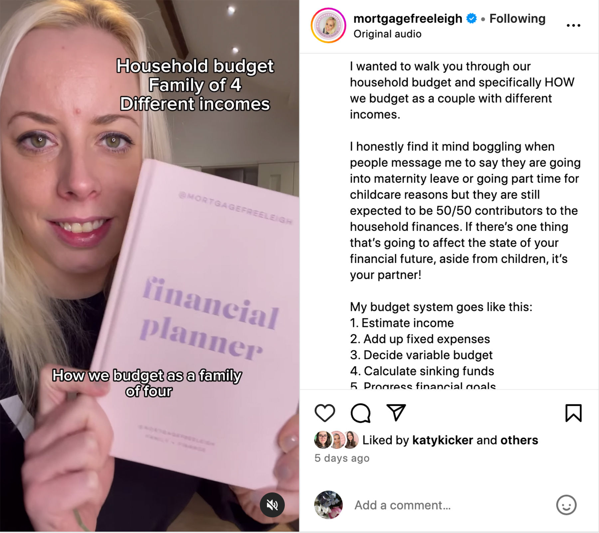Click the 5 days ago timestamp

[x=342, y=458]
